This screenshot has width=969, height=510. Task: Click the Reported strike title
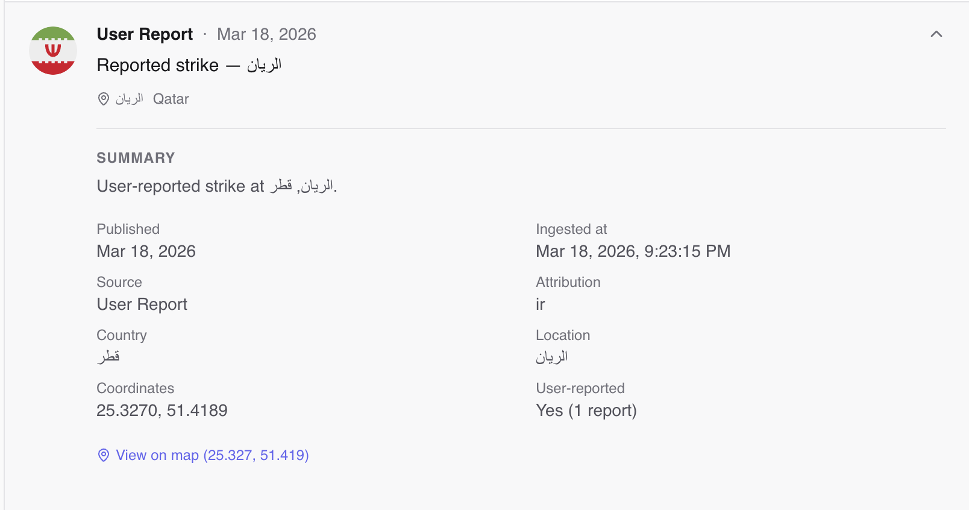pyautogui.click(x=189, y=65)
